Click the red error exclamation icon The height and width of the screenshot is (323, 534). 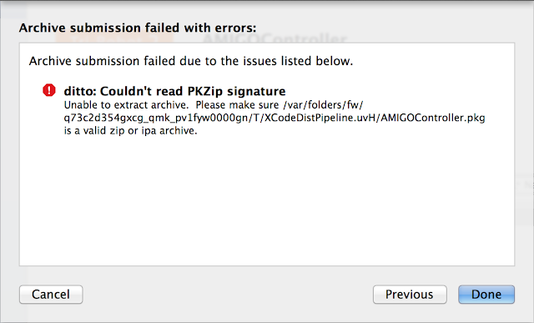tap(49, 91)
